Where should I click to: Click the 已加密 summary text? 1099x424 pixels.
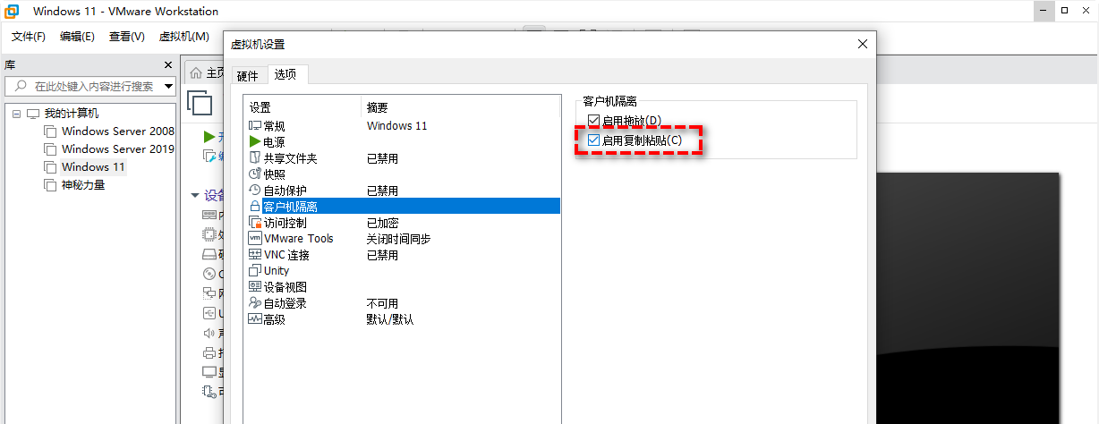pos(382,223)
